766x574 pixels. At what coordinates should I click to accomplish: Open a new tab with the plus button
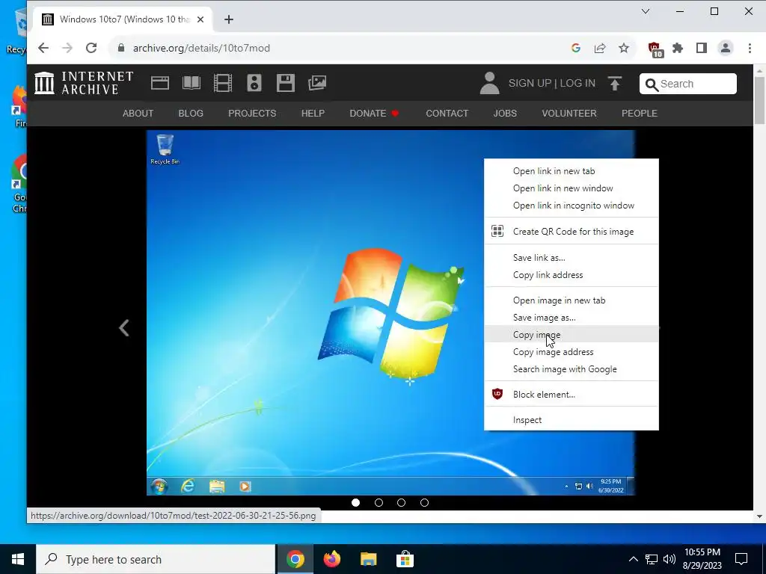(x=229, y=19)
